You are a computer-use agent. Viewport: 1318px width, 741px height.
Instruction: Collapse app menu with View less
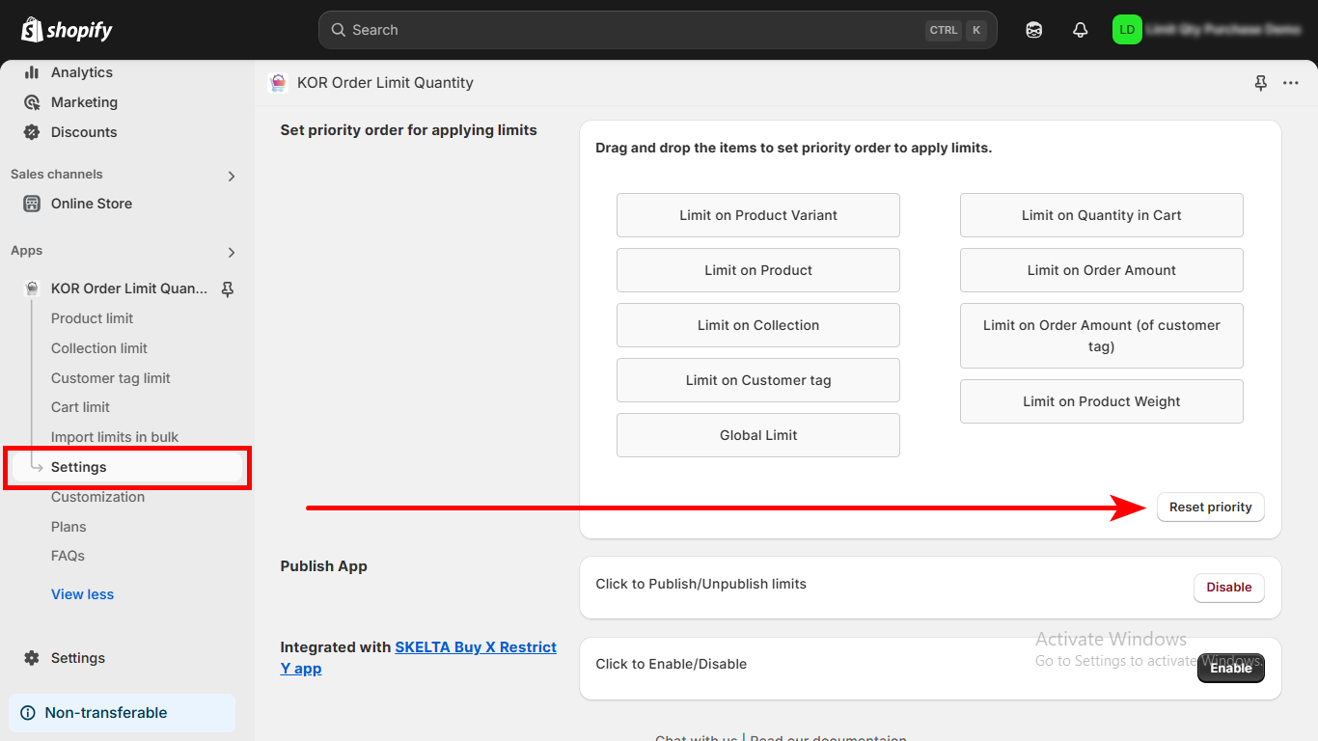pyautogui.click(x=82, y=594)
